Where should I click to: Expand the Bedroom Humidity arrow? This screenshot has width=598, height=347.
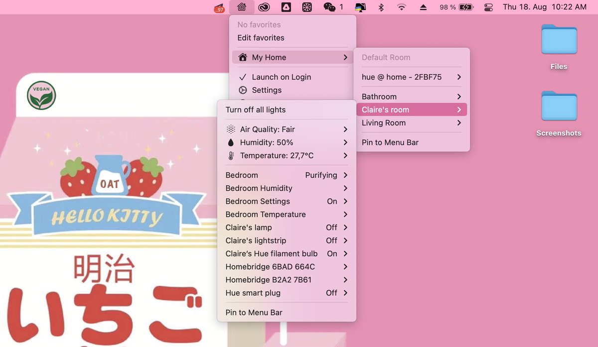pyautogui.click(x=345, y=188)
